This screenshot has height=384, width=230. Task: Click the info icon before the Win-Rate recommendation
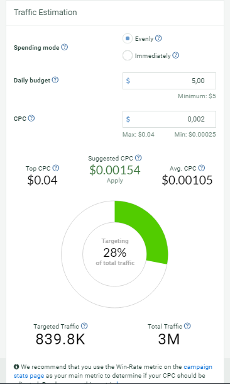(x=16, y=367)
